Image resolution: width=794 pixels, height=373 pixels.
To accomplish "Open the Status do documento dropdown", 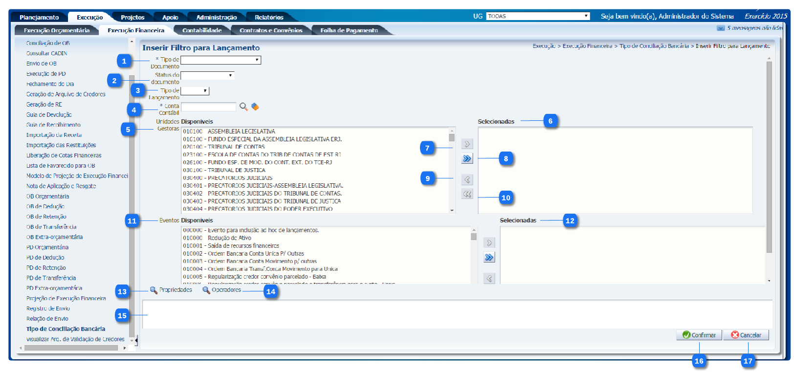I will point(207,76).
